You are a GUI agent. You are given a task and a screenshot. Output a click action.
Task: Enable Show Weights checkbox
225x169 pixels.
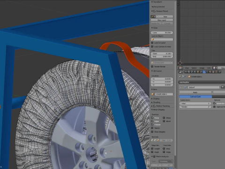pyautogui.click(x=152, y=132)
